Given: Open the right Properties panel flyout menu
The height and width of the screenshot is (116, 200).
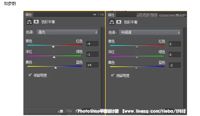Looking at the screenshot, I should [x=185, y=15].
